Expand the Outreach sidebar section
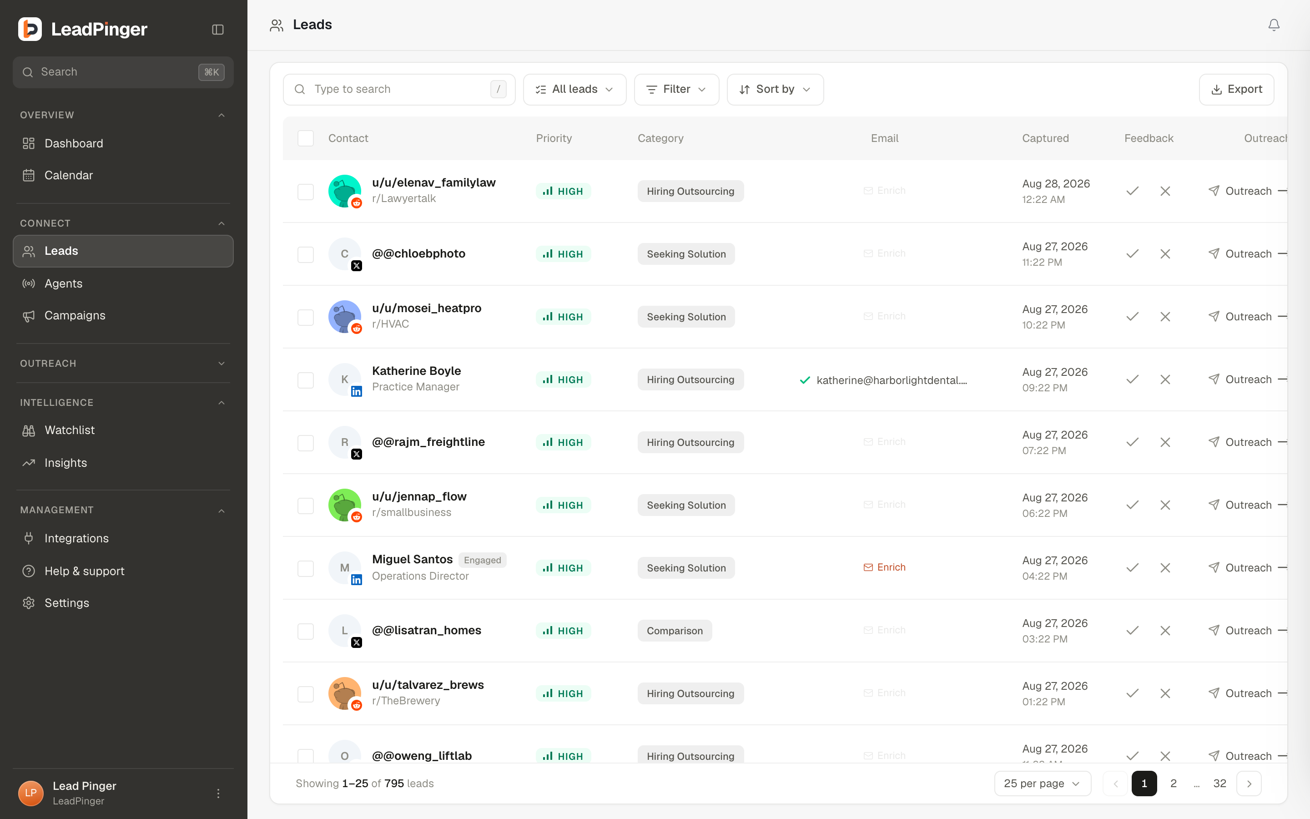This screenshot has width=1310, height=819. click(123, 364)
